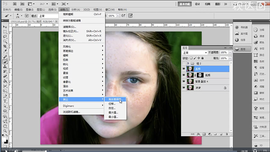Select the Spot Healing Brush tool
This screenshot has width=270, height=152.
pyautogui.click(x=5, y=57)
